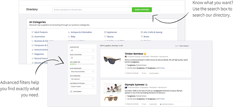Click Timber Bamboo orange premium badge

145,54
